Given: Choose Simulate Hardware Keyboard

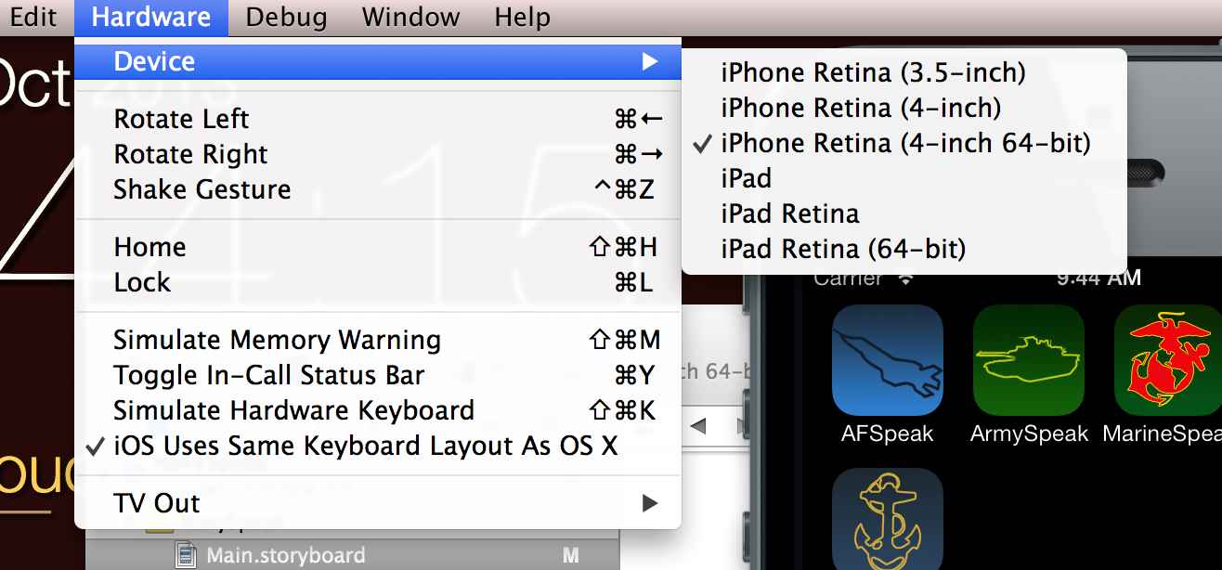Looking at the screenshot, I should click(378, 410).
